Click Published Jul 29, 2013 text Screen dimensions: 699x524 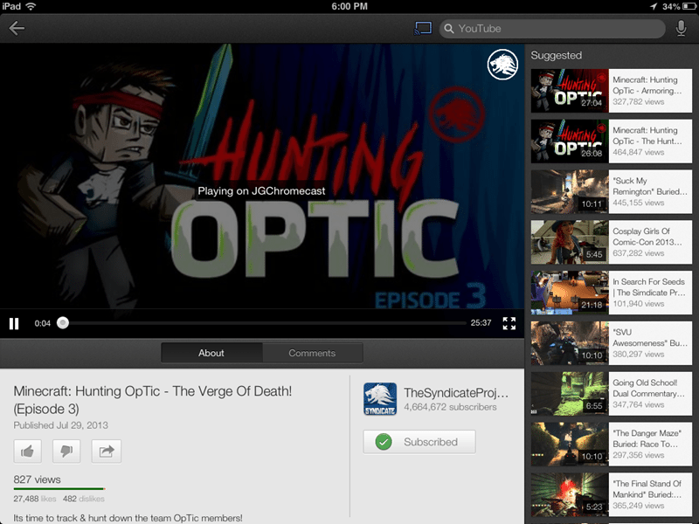click(60, 425)
